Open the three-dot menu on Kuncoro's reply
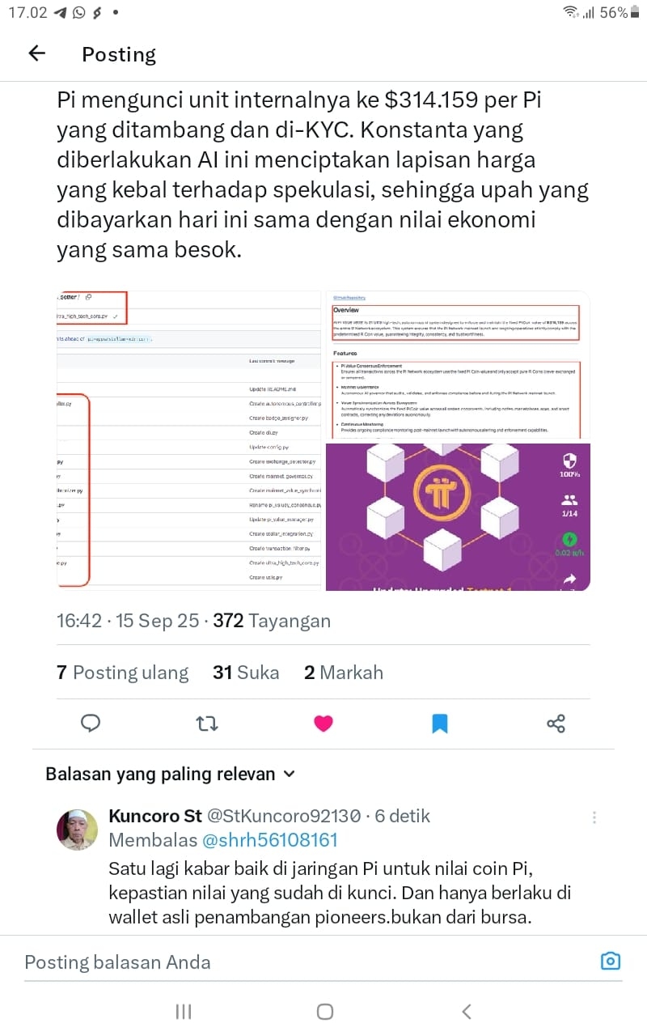Viewport: 647px width, 1036px height. click(594, 817)
